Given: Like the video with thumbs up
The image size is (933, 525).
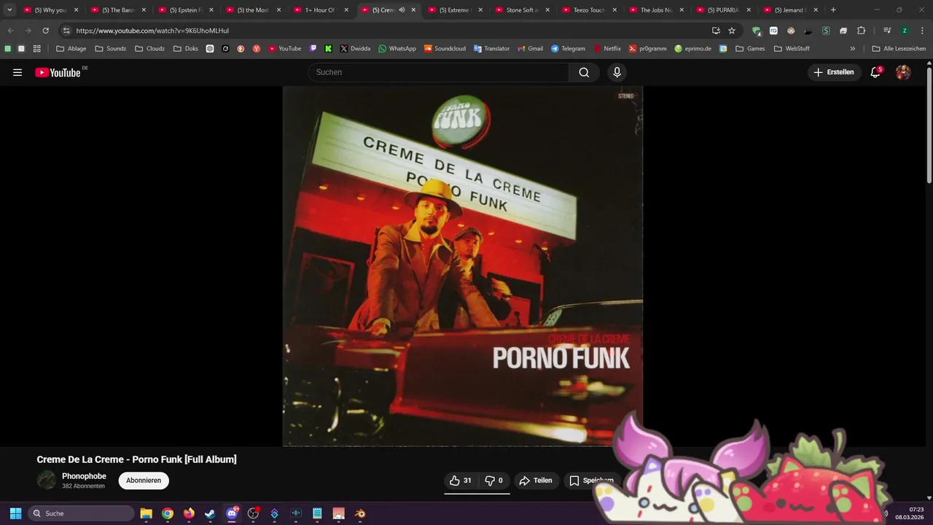Looking at the screenshot, I should click(461, 481).
